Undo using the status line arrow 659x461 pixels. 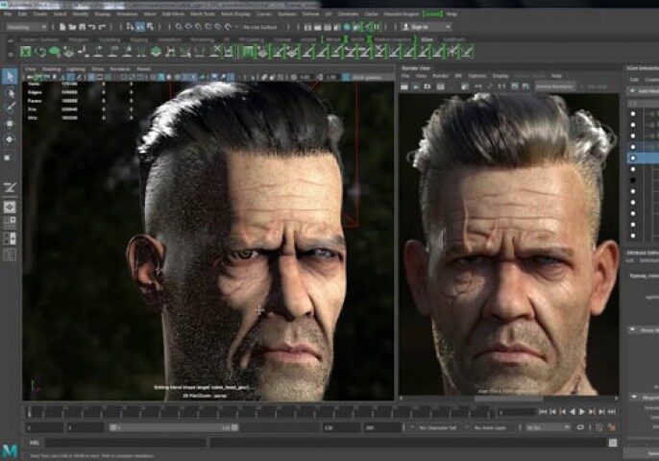coord(91,27)
